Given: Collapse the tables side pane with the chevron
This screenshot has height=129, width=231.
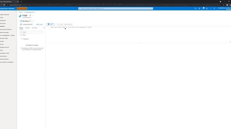Looking at the screenshot, I should [x=44, y=28].
